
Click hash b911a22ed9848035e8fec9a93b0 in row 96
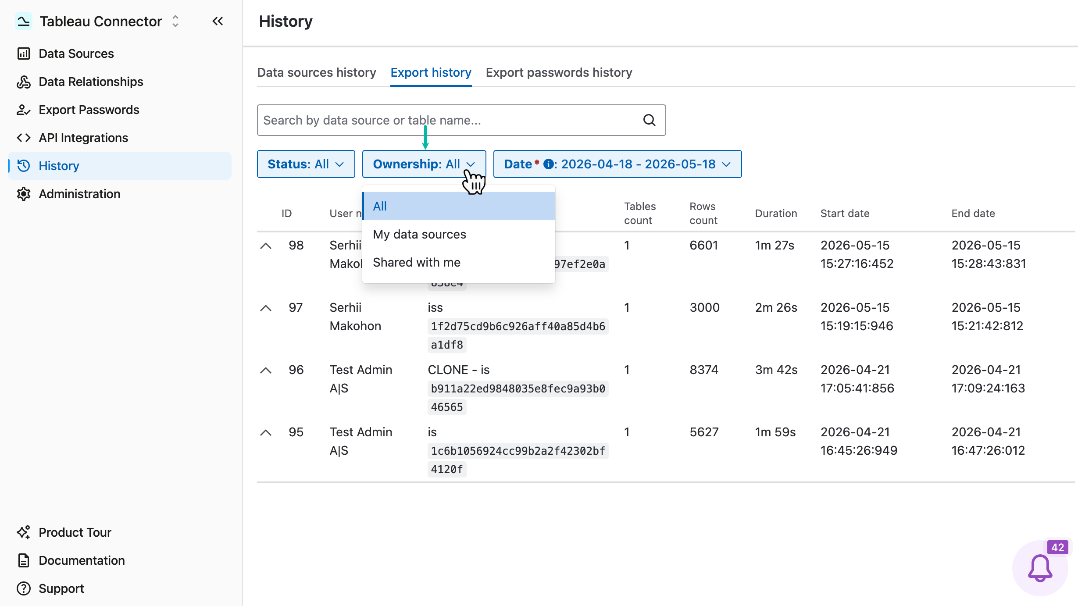coord(518,389)
